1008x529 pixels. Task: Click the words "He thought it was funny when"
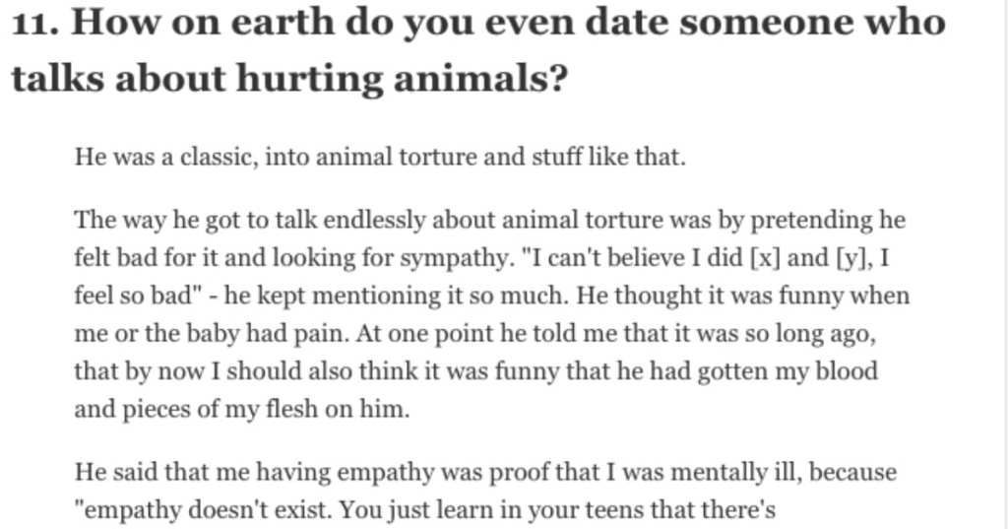tap(742, 297)
